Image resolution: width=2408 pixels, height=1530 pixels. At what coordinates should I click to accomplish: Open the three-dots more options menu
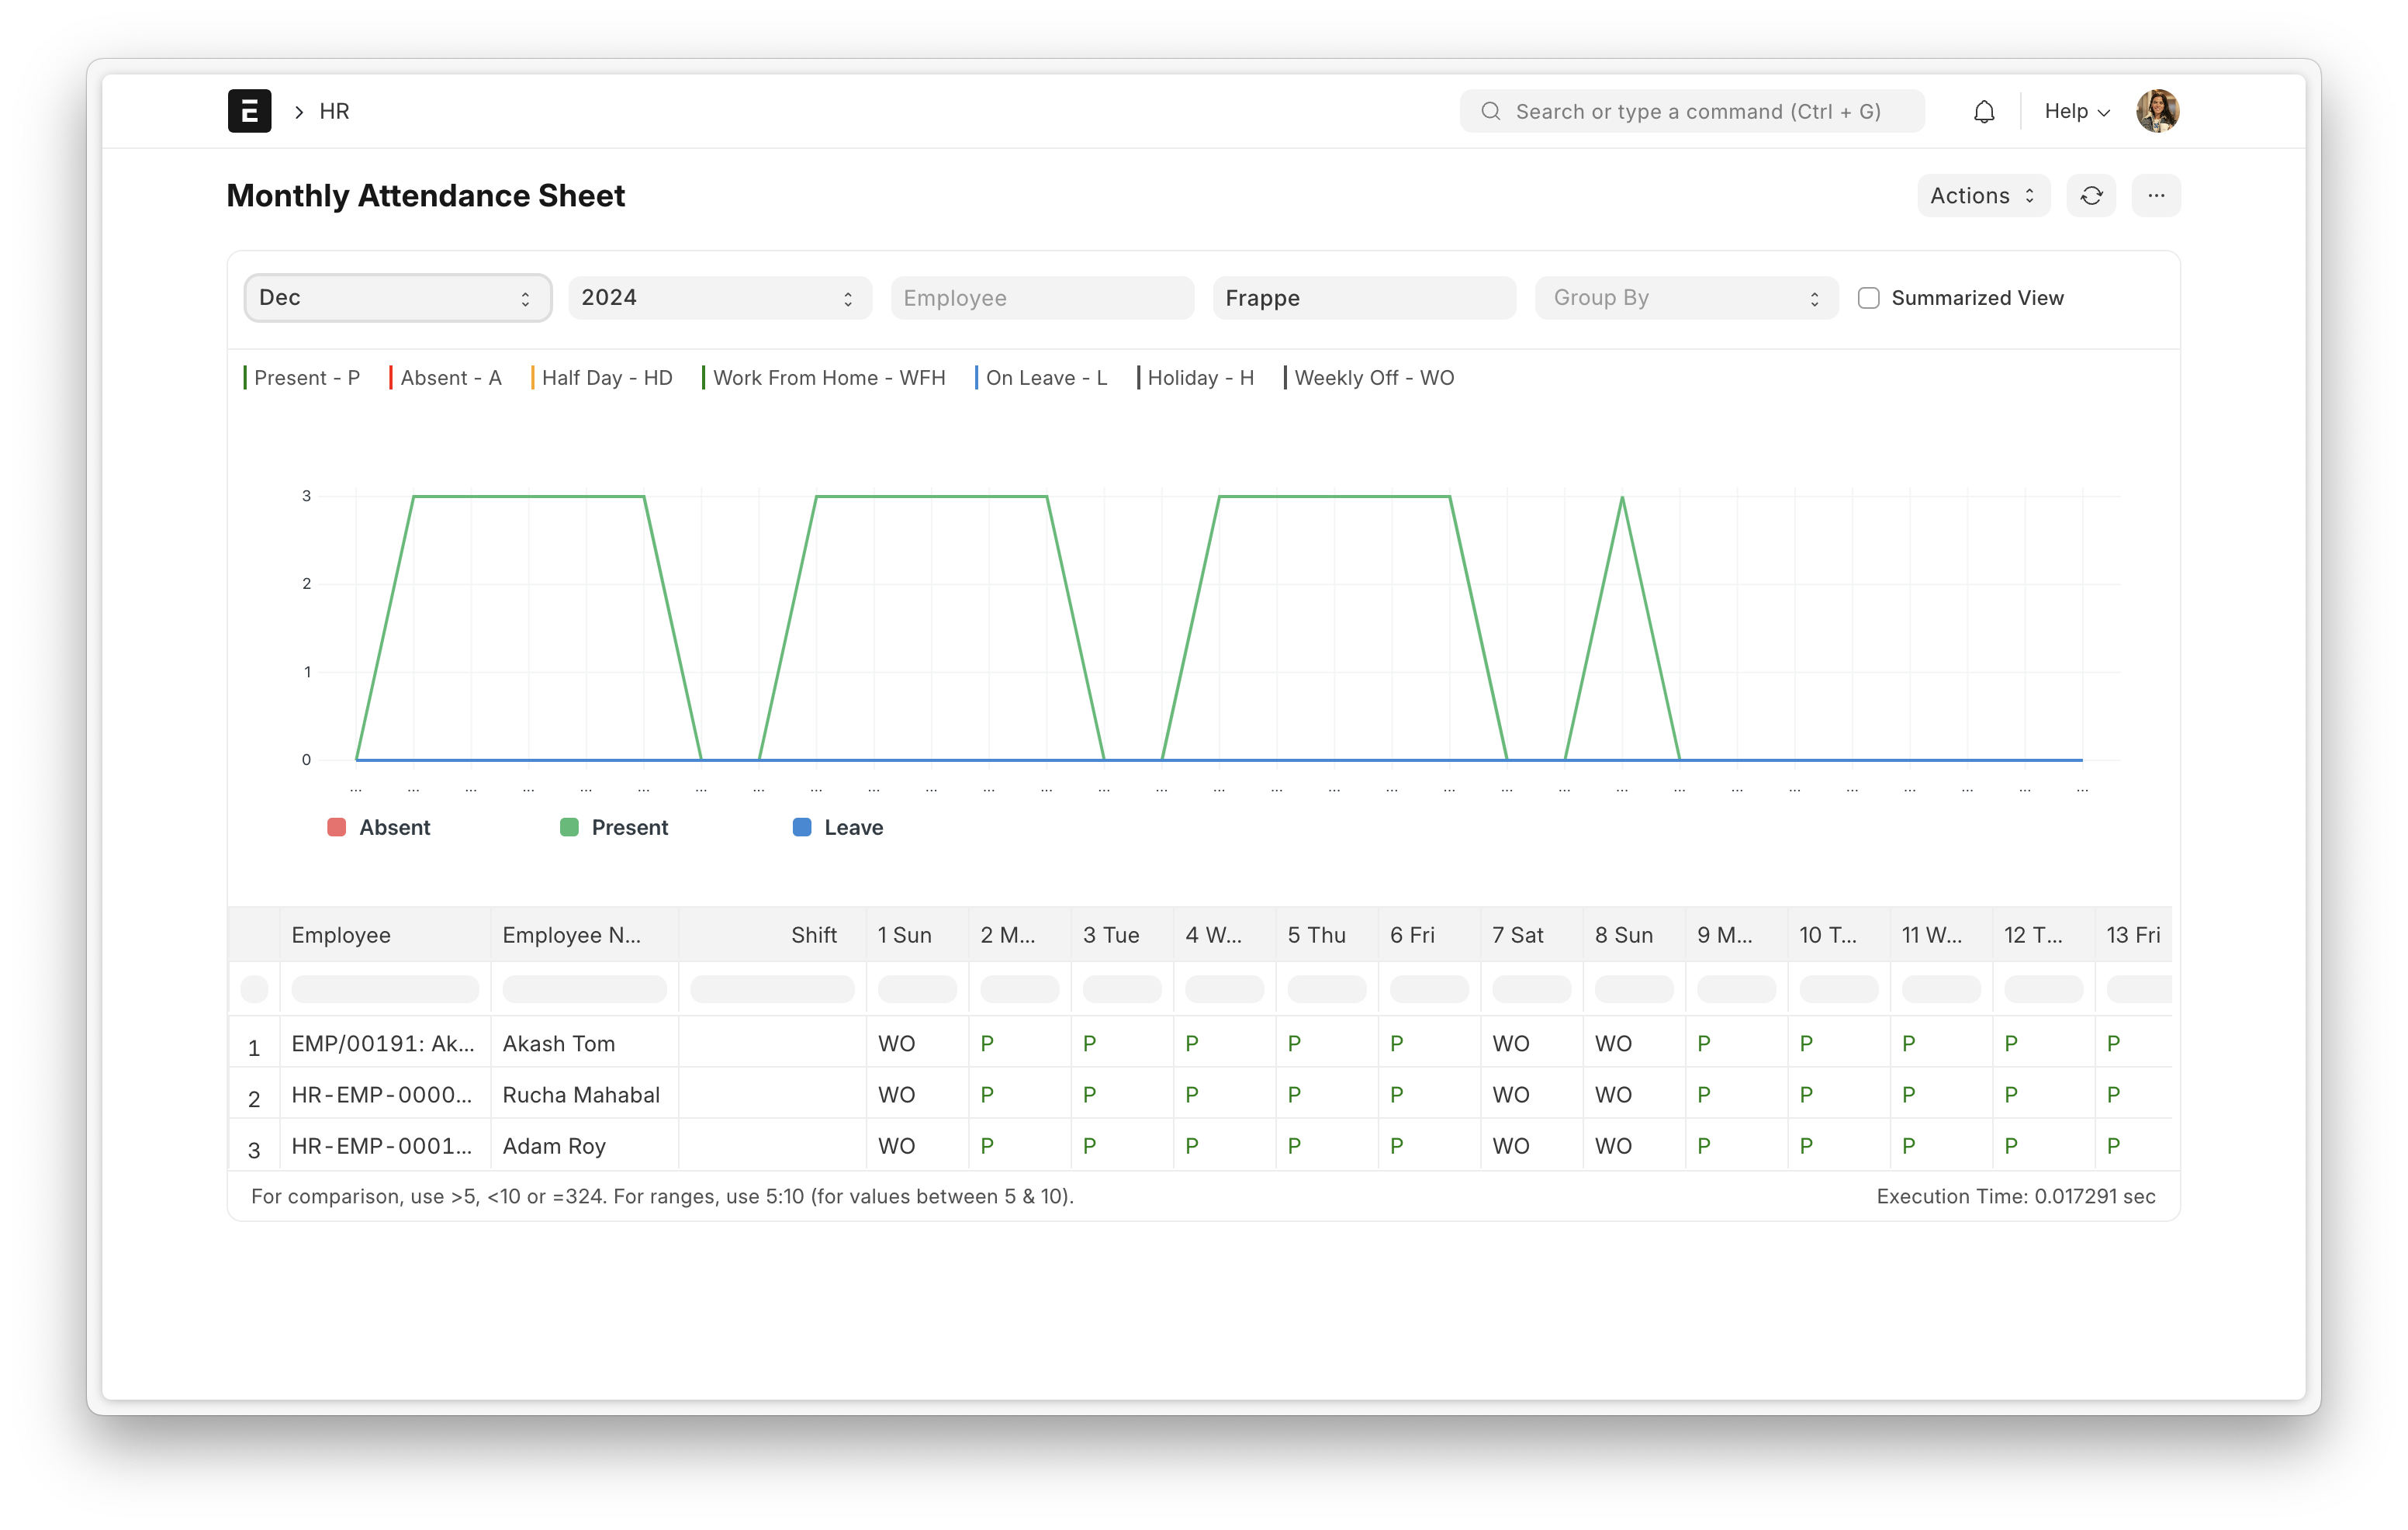2156,196
